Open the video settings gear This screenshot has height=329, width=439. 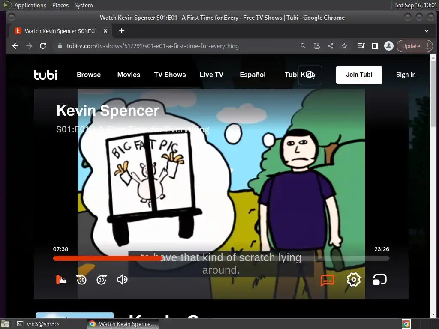(353, 279)
